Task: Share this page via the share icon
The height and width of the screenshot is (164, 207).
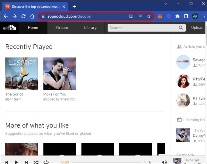Action: point(139,16)
